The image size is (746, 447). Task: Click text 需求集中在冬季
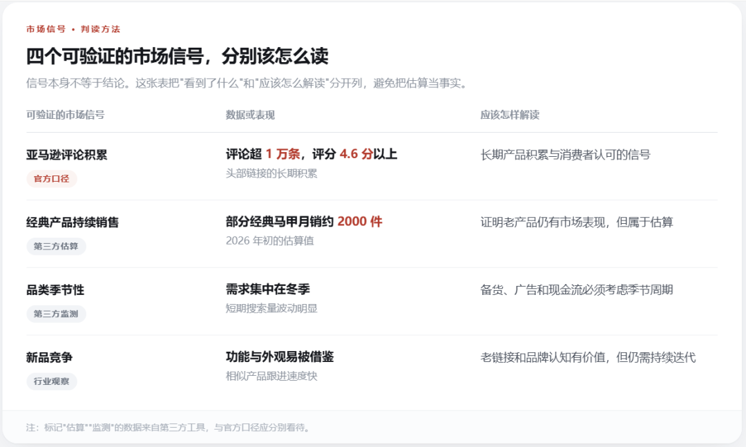point(267,289)
